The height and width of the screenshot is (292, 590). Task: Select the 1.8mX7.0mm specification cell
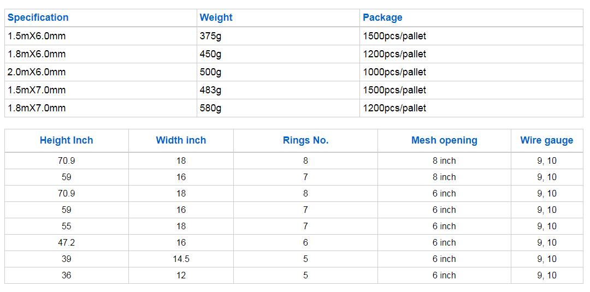point(101,108)
